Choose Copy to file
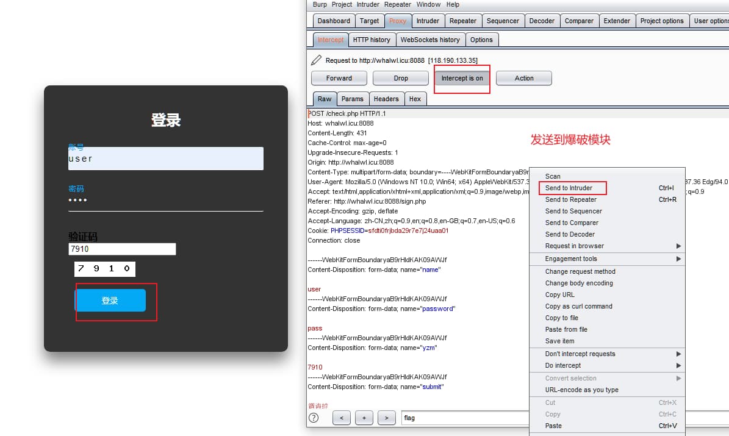729x436 pixels. 607,318
